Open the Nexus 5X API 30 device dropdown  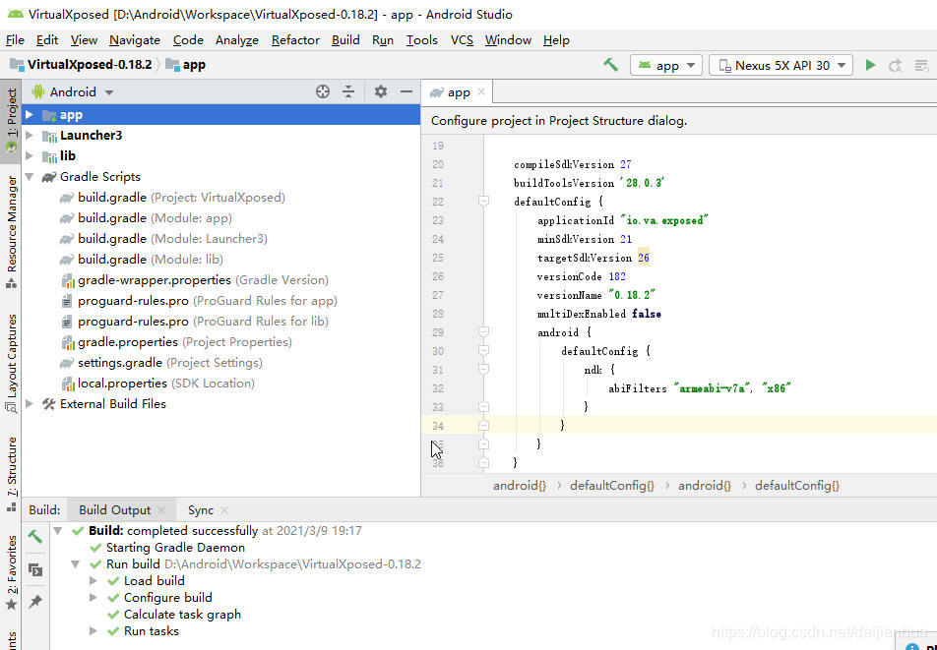click(781, 65)
